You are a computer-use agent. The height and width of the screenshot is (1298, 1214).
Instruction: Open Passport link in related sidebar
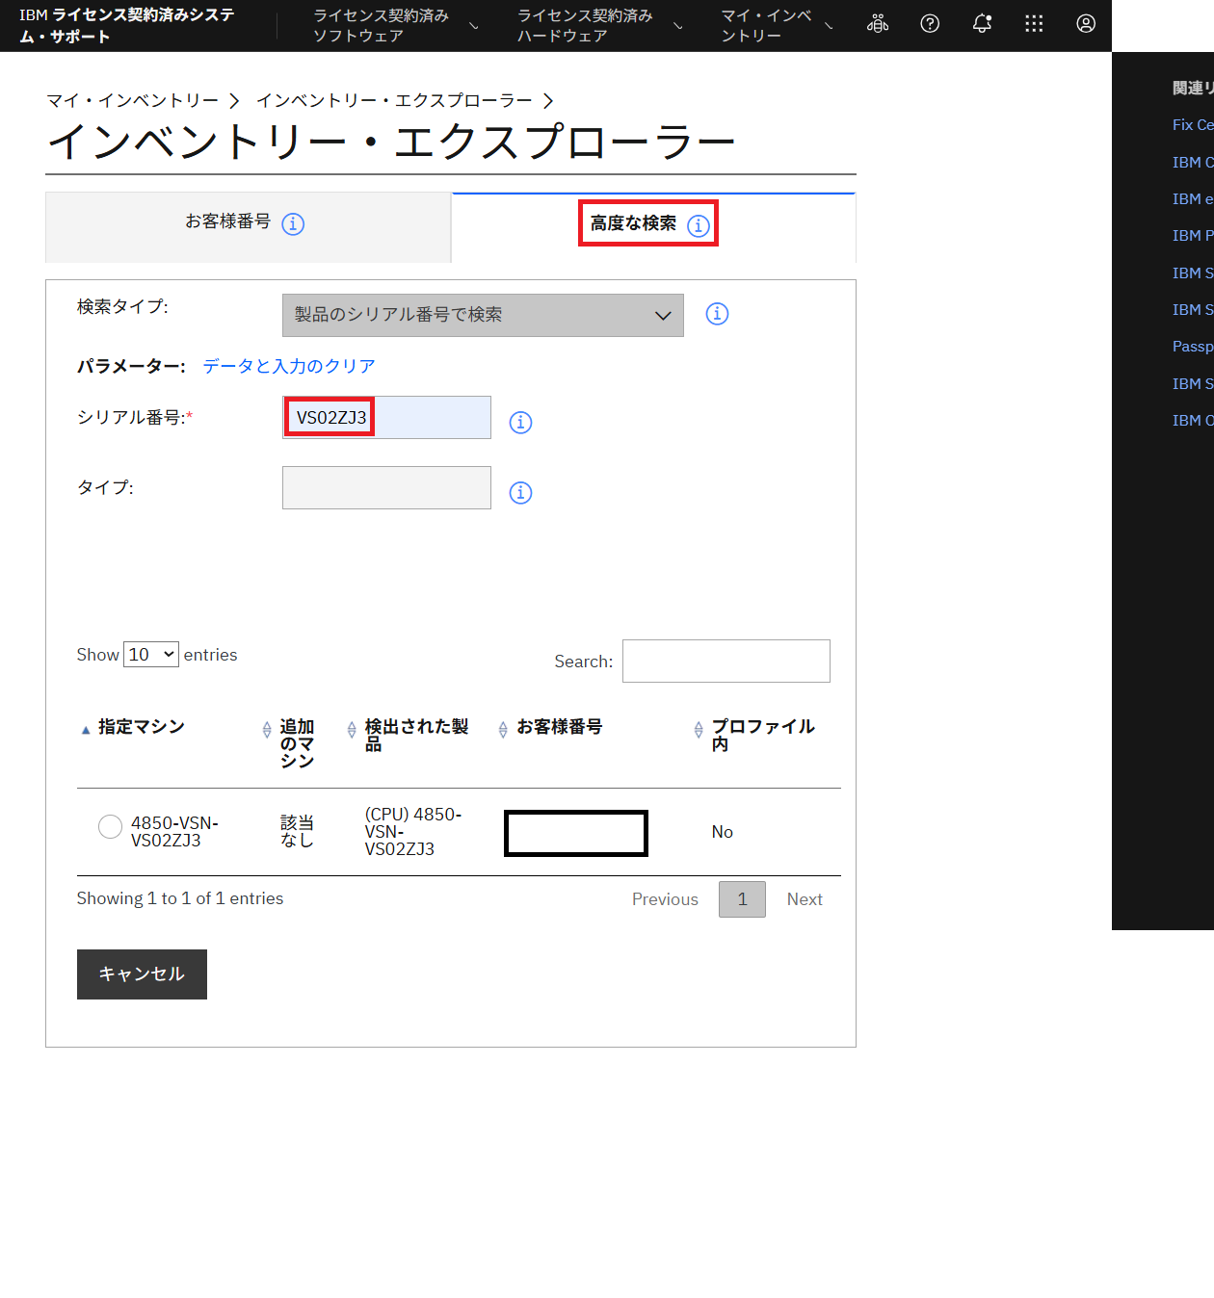(1193, 347)
